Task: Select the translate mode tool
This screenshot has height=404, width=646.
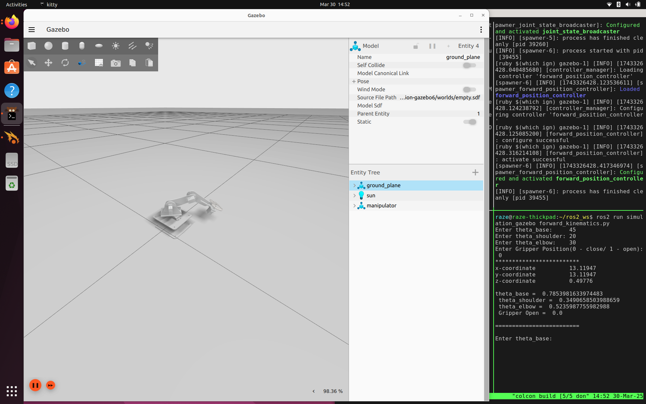Action: pyautogui.click(x=48, y=63)
